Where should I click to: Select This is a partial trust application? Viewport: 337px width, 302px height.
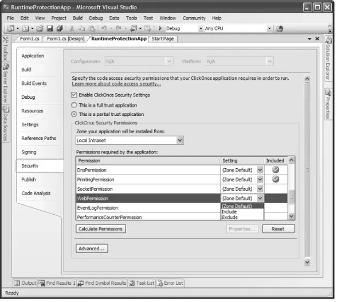coord(74,114)
